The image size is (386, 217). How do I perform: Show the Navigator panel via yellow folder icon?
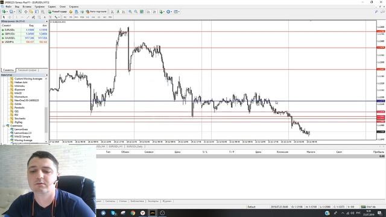coord(31,11)
